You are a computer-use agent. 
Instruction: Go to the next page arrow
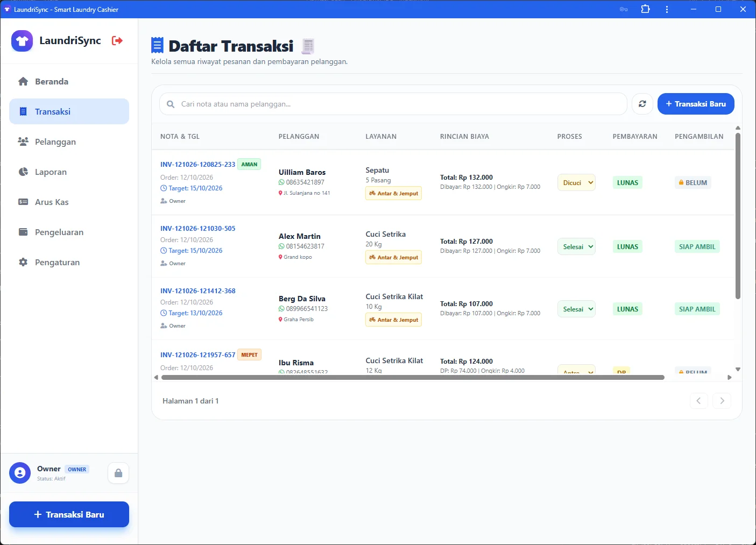tap(722, 401)
